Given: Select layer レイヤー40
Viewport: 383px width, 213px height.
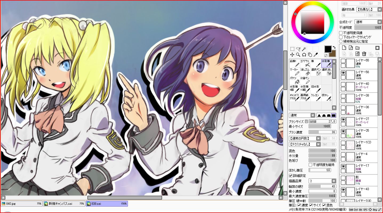Looking at the screenshot, I should tap(359, 87).
